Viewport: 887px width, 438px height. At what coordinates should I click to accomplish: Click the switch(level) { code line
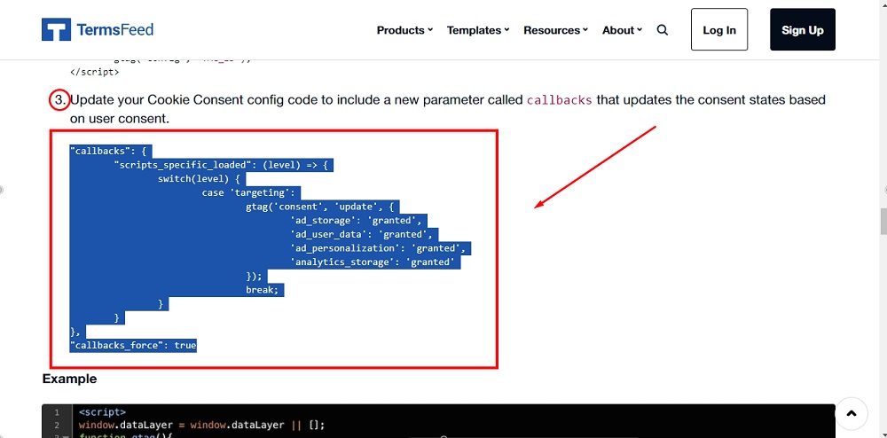tap(200, 179)
